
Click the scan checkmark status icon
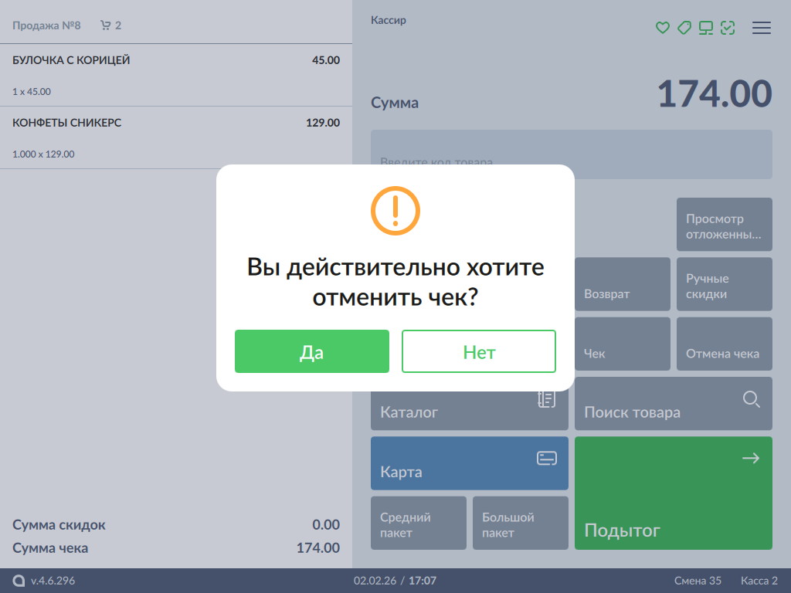pyautogui.click(x=727, y=28)
